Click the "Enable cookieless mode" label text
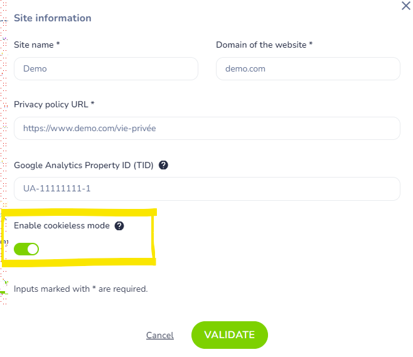Screen dimensions: 413x357 62,226
